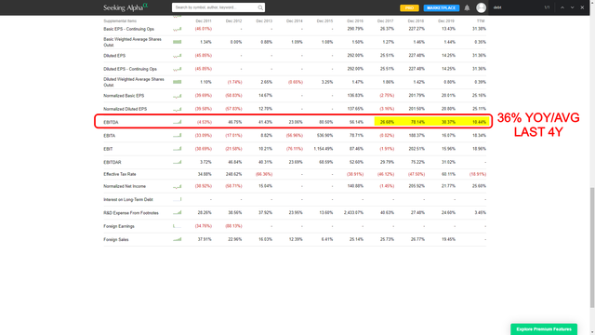Click the EBITDA row label
This screenshot has height=335, width=595.
pos(111,122)
